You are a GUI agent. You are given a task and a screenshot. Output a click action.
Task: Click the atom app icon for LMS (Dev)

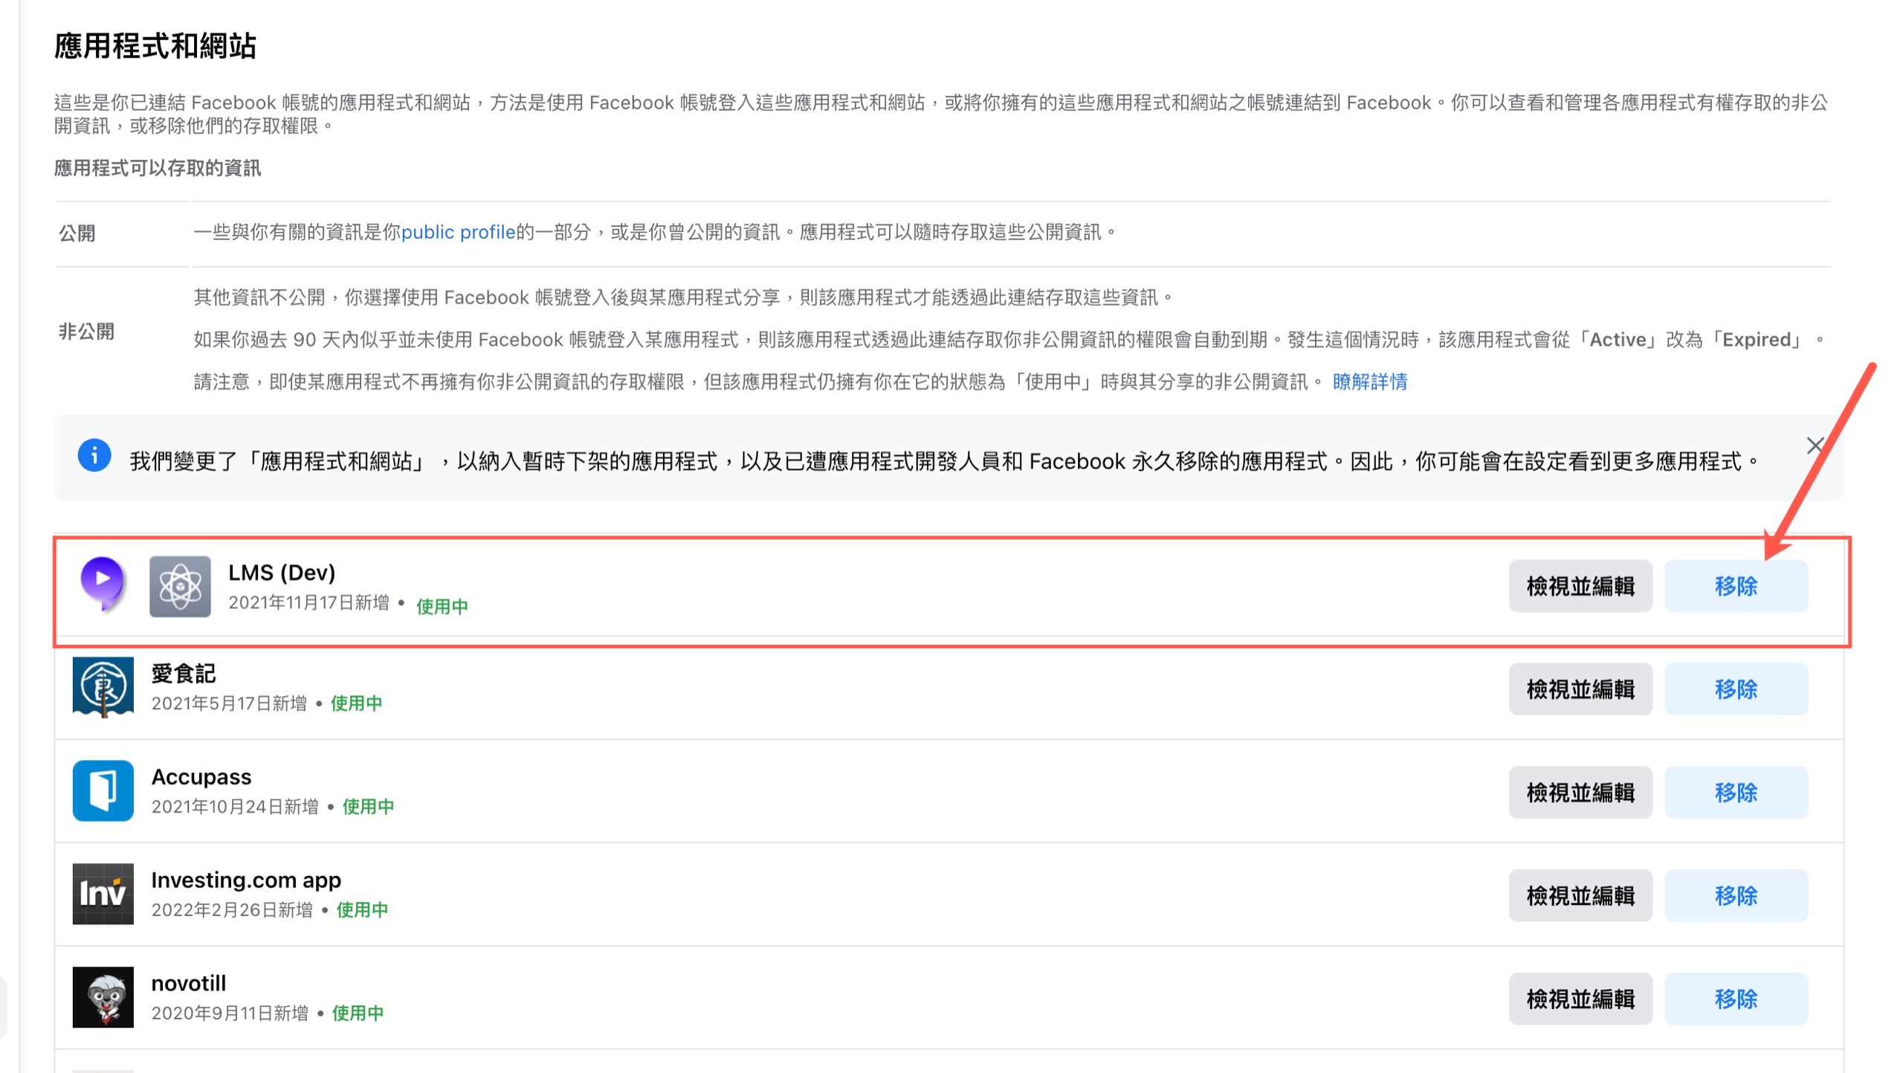[x=180, y=586]
